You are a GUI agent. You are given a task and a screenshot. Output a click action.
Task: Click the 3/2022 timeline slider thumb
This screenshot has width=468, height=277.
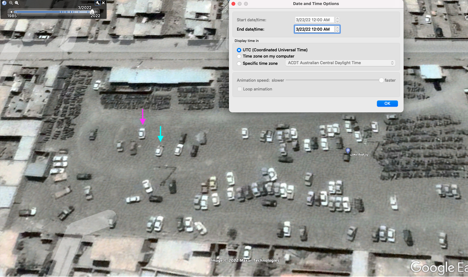(92, 12)
